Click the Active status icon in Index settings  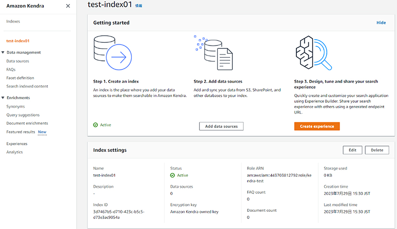172,175
